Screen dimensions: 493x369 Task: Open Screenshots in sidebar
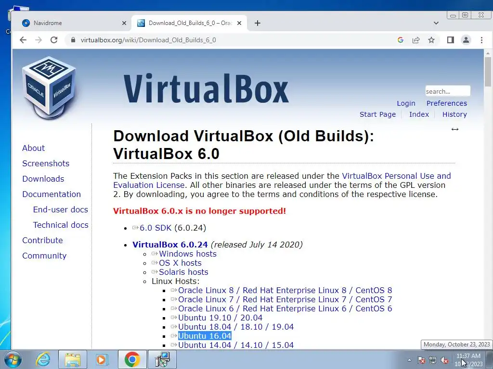(x=46, y=163)
